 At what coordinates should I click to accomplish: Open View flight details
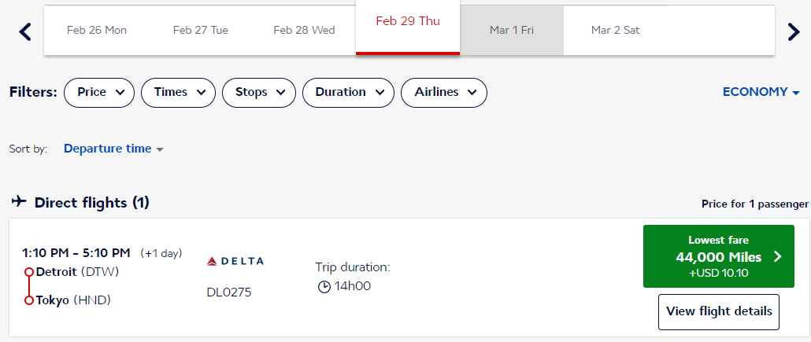point(719,311)
